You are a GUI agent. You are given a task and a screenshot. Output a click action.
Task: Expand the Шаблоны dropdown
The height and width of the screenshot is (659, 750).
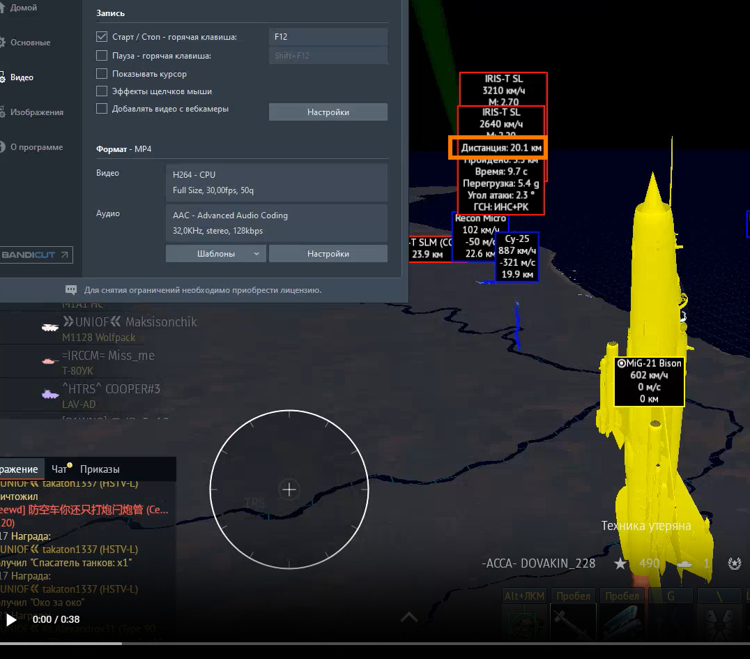[215, 254]
